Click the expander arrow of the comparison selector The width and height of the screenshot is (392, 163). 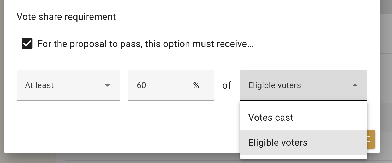point(108,85)
